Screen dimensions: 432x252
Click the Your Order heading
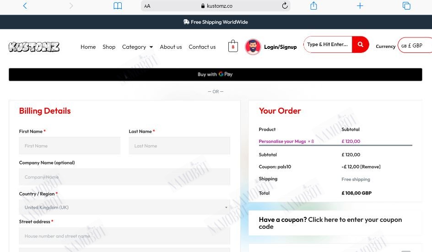coord(280,111)
